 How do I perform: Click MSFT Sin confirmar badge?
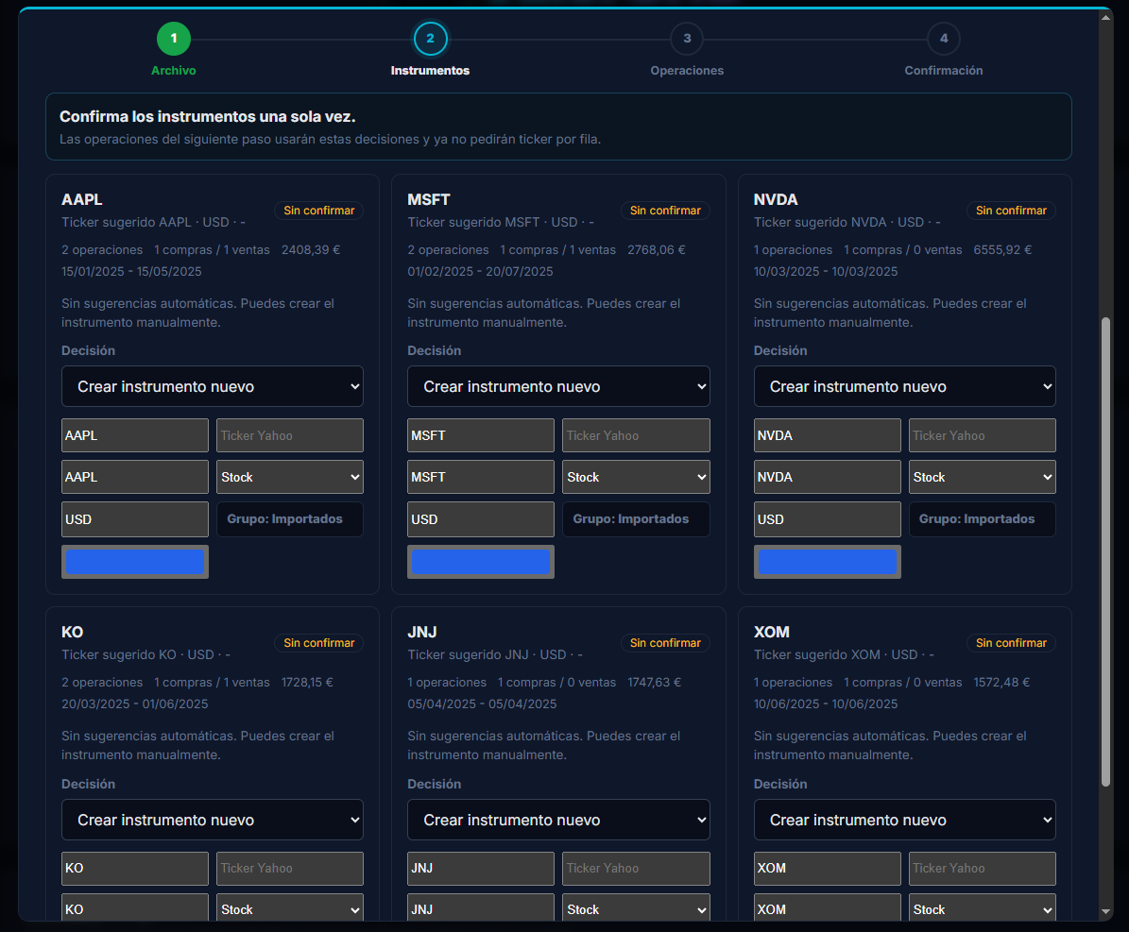coord(665,211)
